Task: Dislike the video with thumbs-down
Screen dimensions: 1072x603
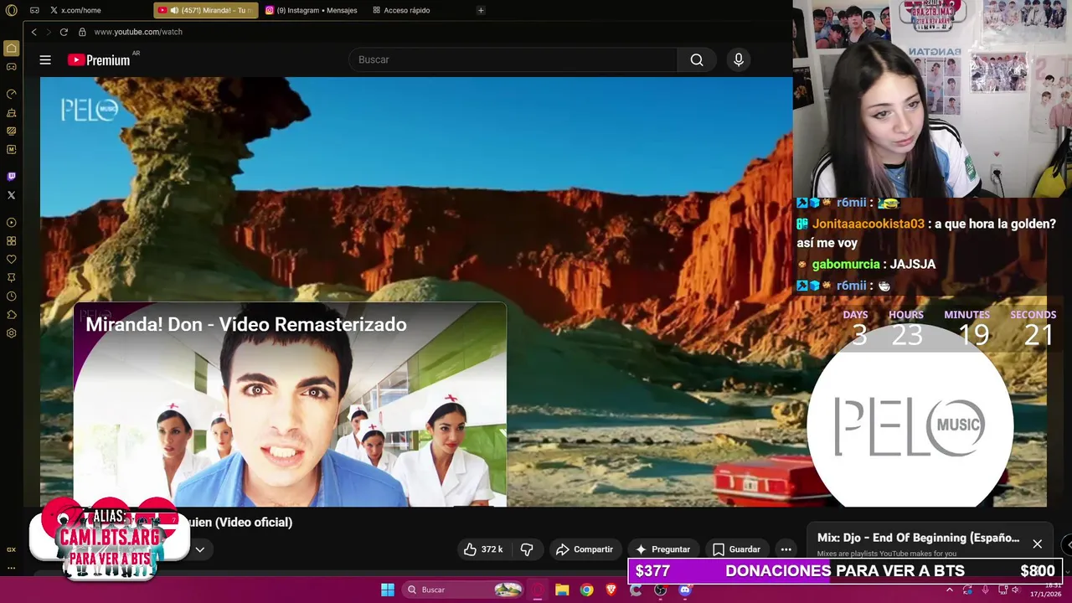Action: tap(527, 549)
